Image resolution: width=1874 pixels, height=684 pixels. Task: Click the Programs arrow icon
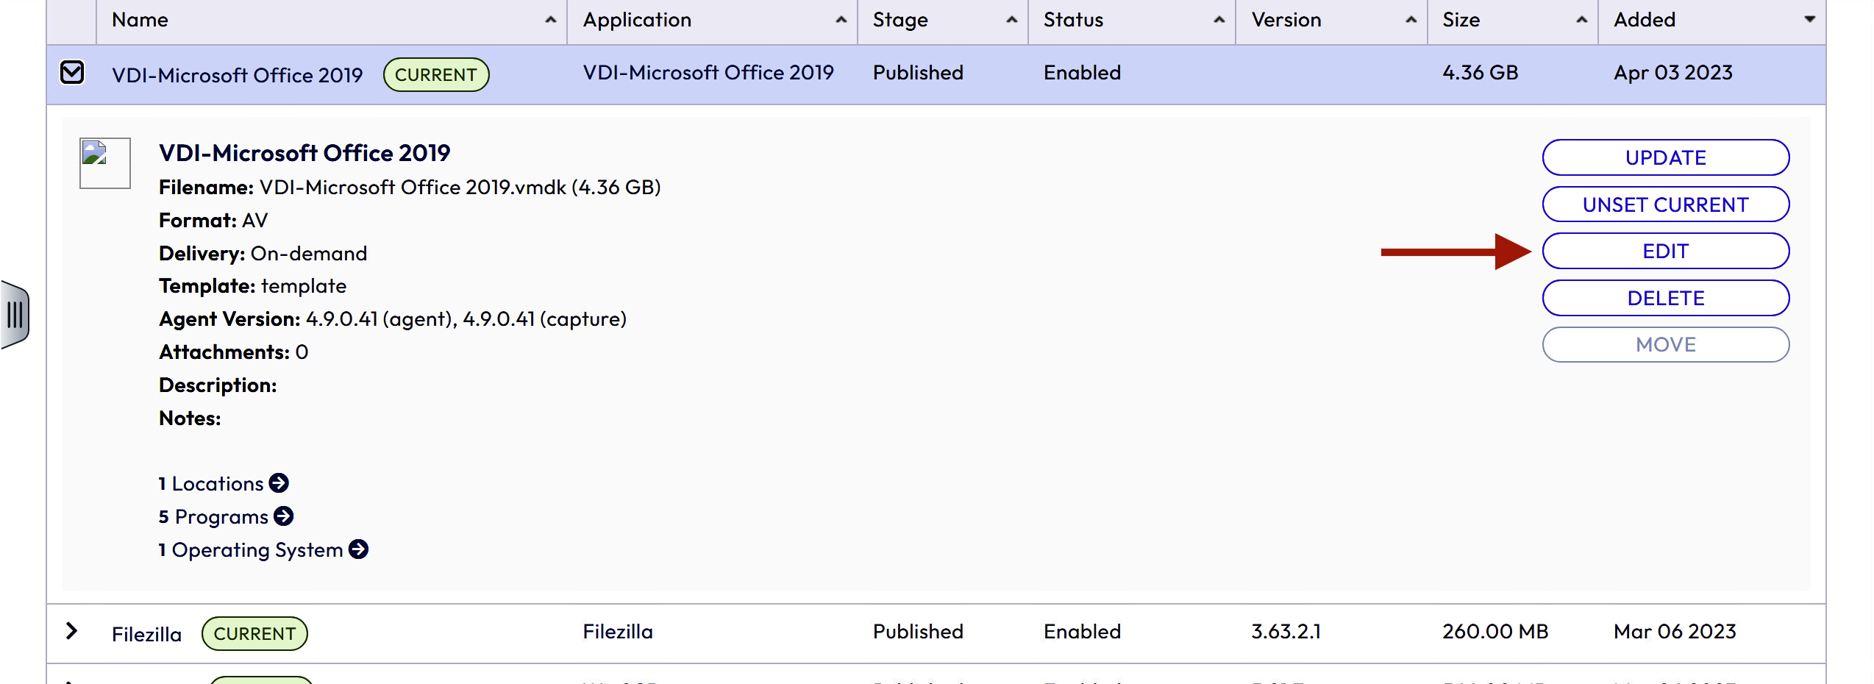point(283,516)
